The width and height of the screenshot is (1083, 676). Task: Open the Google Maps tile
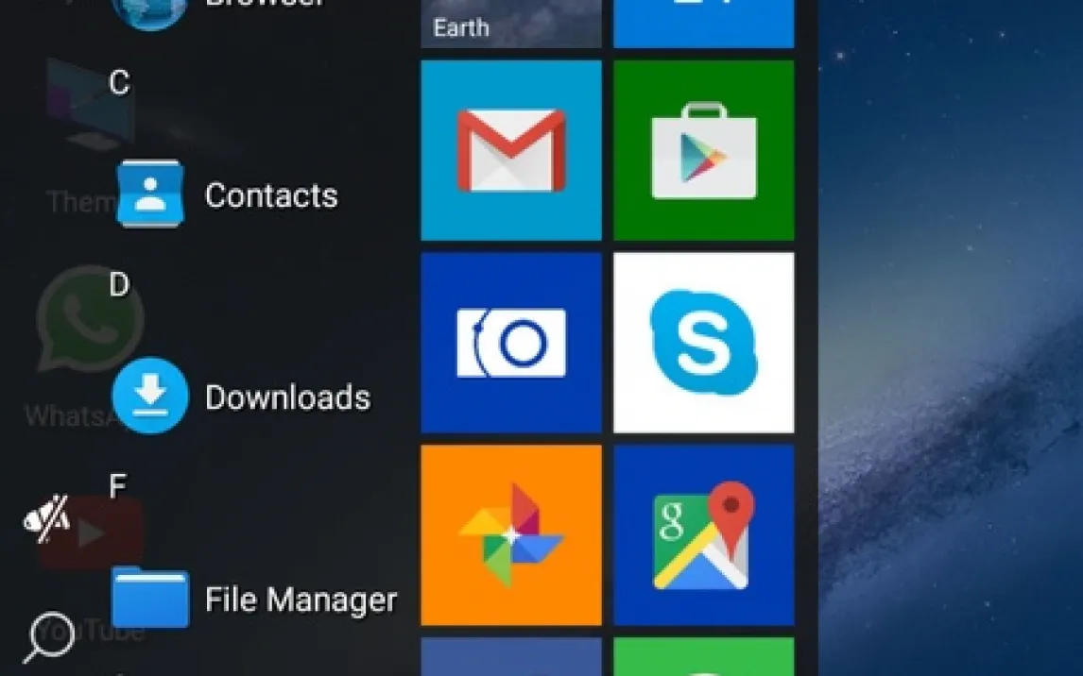point(703,535)
